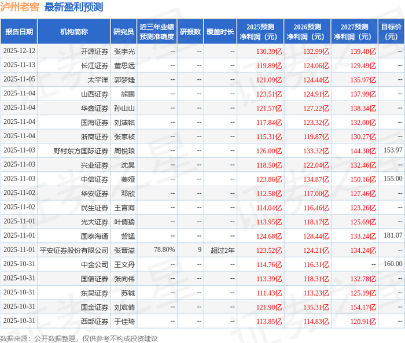Click analyst name 于佳琦
The height and width of the screenshot is (343, 405).
(124, 322)
